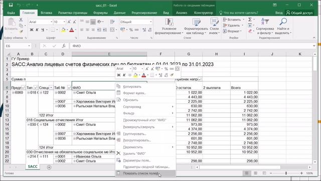Switch to Page Layout view in status bar

[x=255, y=173]
